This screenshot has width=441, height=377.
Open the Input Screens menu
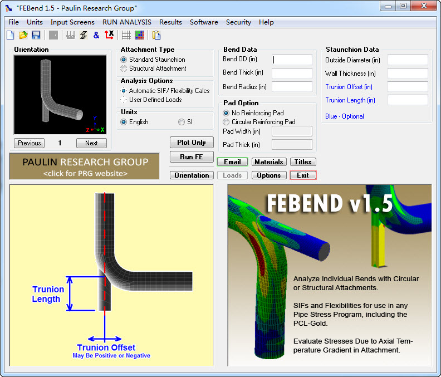(72, 22)
